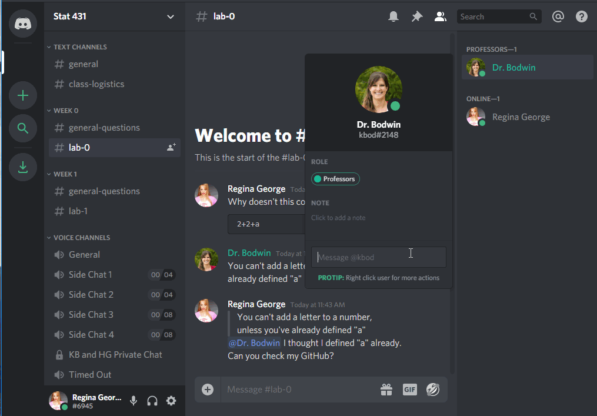Open the #general channel

[x=82, y=64]
